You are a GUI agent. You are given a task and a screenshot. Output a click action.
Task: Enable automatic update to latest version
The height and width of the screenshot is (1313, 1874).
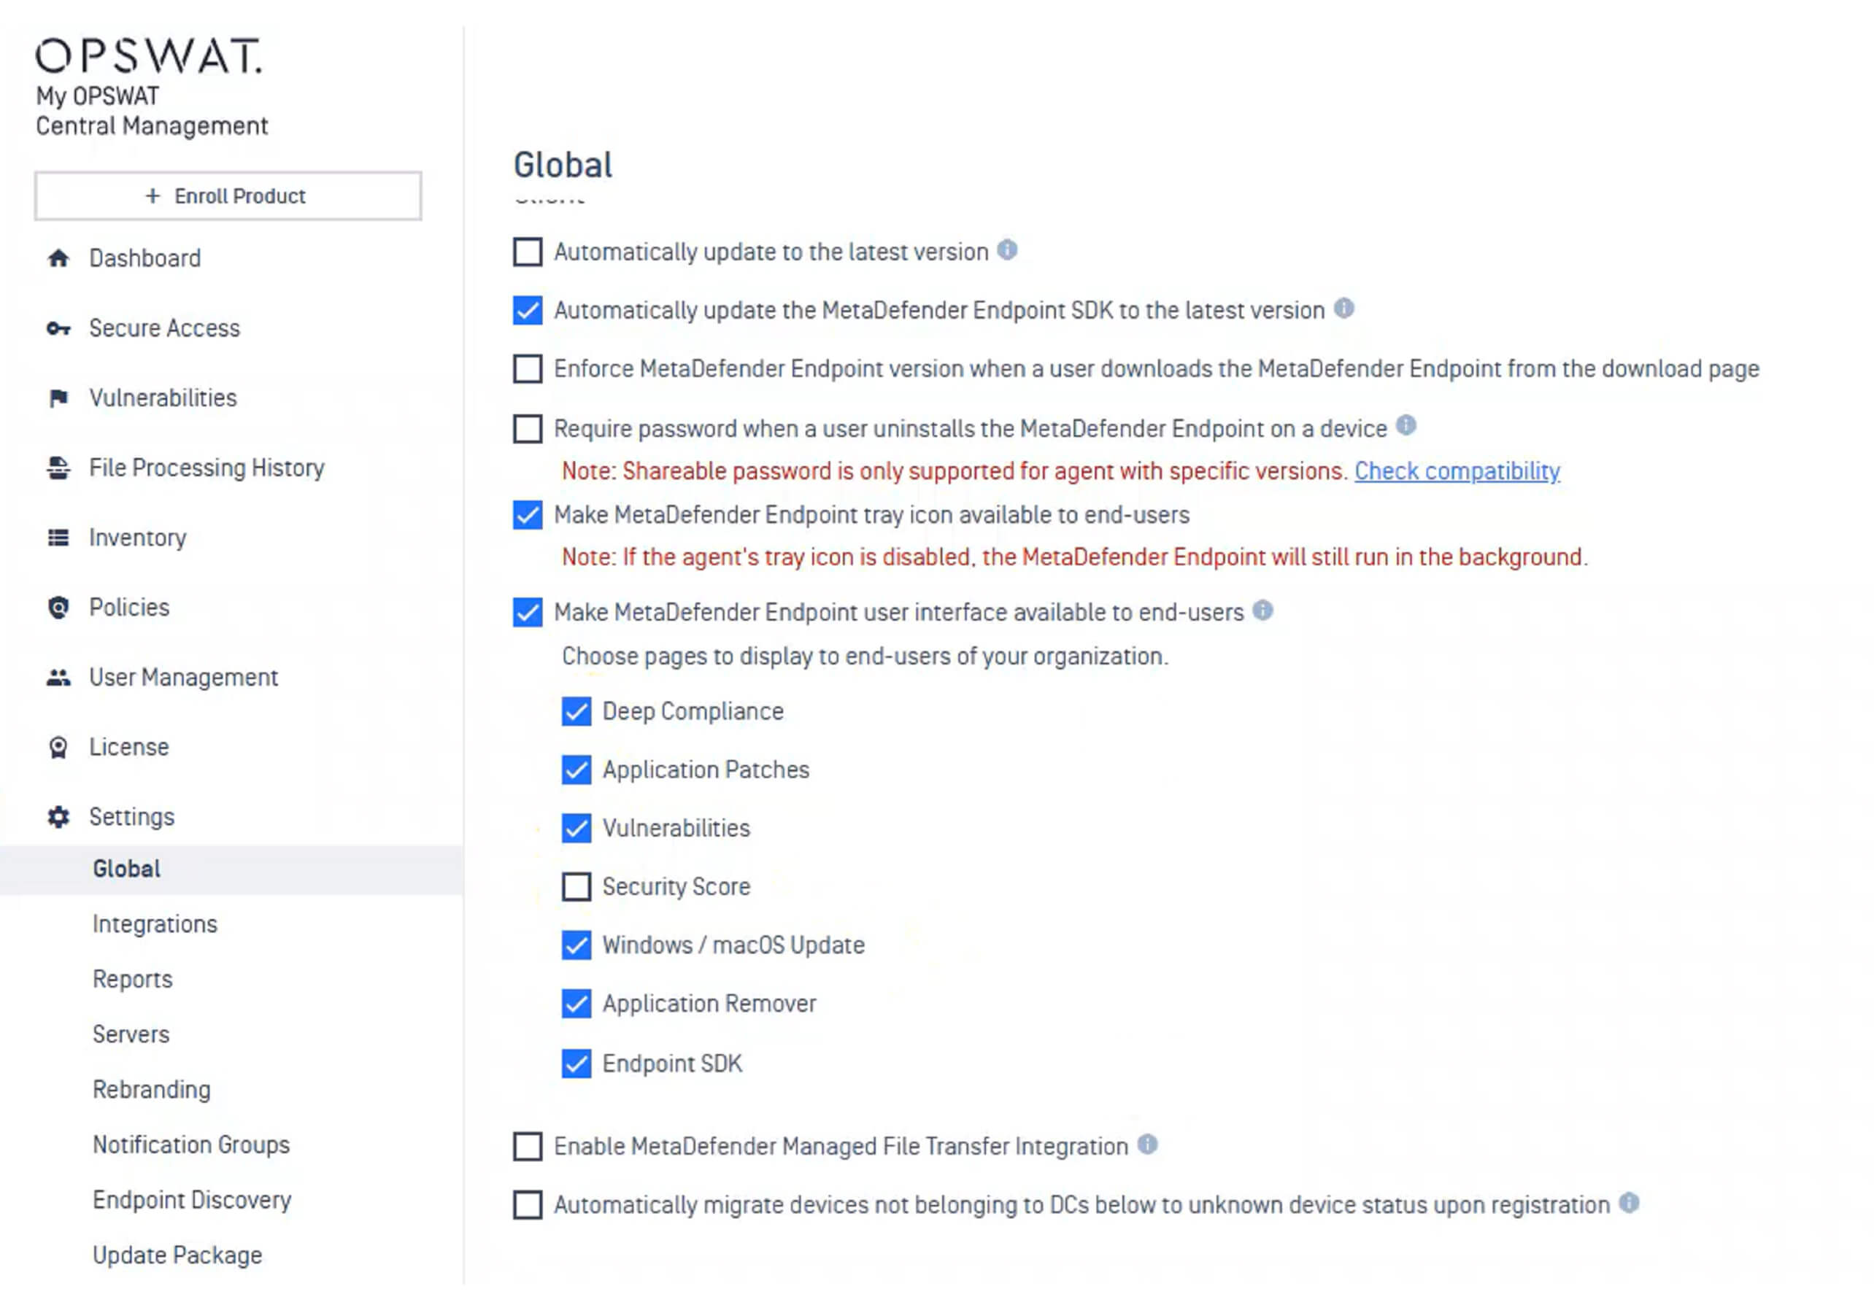coord(528,252)
